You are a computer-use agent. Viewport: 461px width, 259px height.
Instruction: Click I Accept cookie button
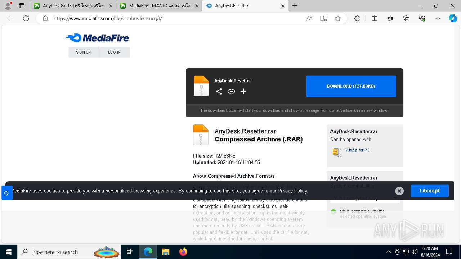pos(430,191)
